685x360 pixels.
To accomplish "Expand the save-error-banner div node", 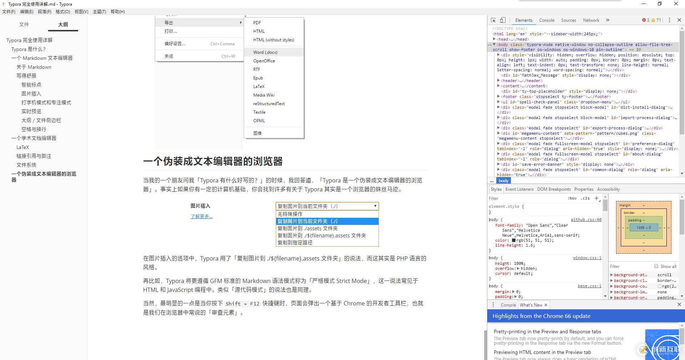I will (x=499, y=164).
